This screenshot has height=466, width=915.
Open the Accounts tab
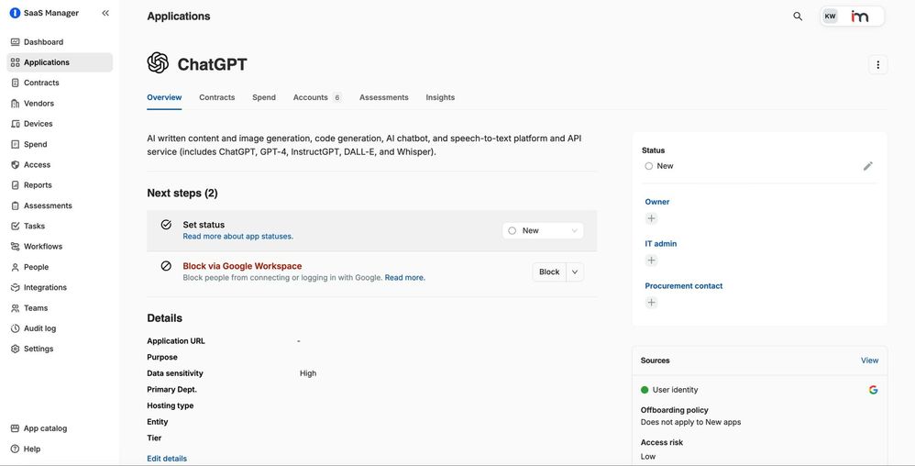pyautogui.click(x=311, y=97)
